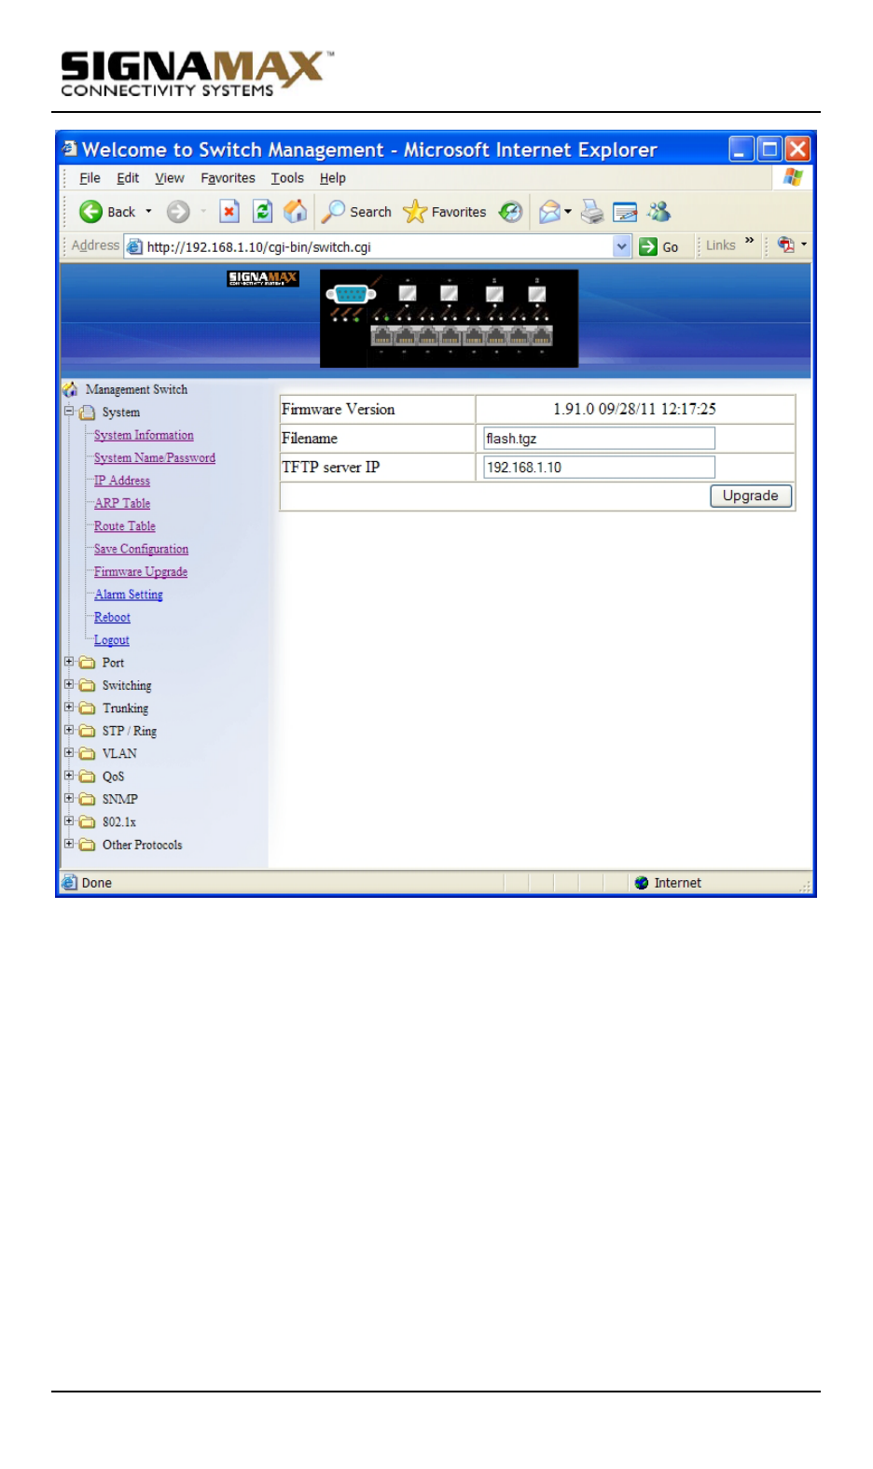Open the Firmware Upgrade link
The height and width of the screenshot is (1469, 873).
[x=141, y=572]
